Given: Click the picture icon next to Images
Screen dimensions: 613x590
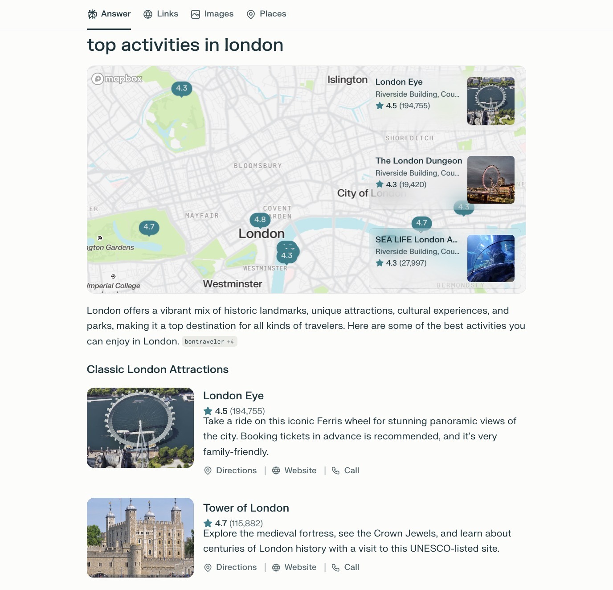Looking at the screenshot, I should pyautogui.click(x=195, y=14).
